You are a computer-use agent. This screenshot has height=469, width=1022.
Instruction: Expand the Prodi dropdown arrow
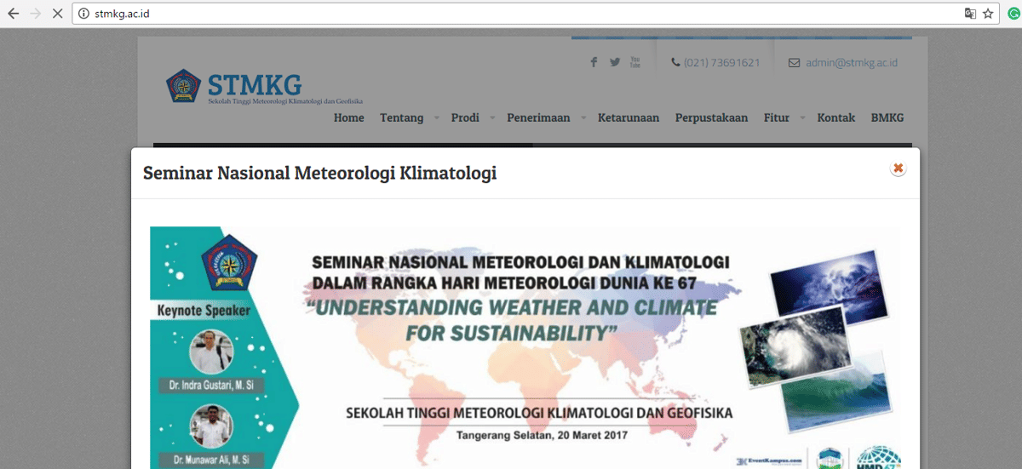click(492, 118)
